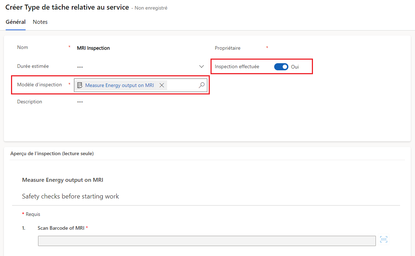Click Aperçu de l'inspection section header

point(52,153)
